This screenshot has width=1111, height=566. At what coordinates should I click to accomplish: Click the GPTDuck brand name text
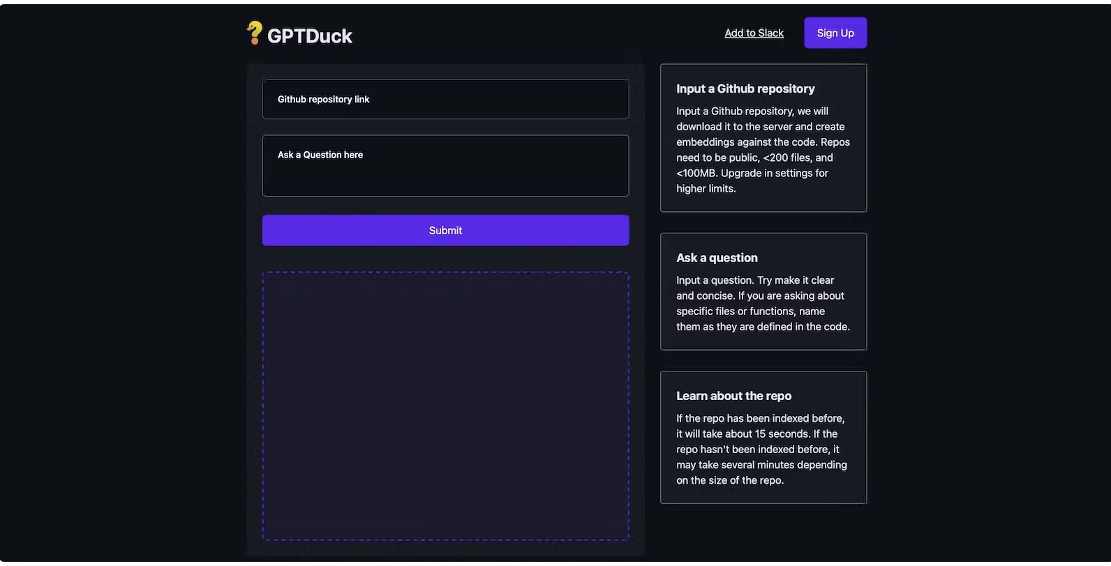click(x=310, y=36)
